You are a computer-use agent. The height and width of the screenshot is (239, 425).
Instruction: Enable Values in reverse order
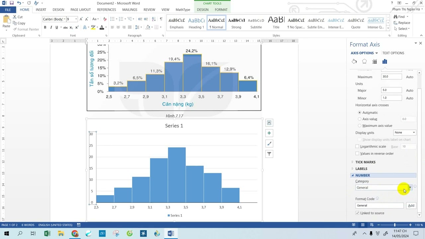[357, 153]
